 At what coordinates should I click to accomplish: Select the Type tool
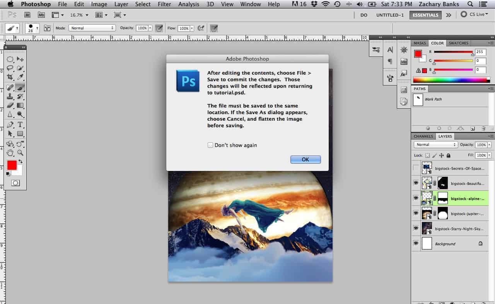pyautogui.click(x=20, y=125)
